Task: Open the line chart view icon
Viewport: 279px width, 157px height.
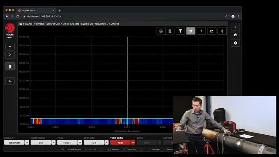Action: pos(211,31)
